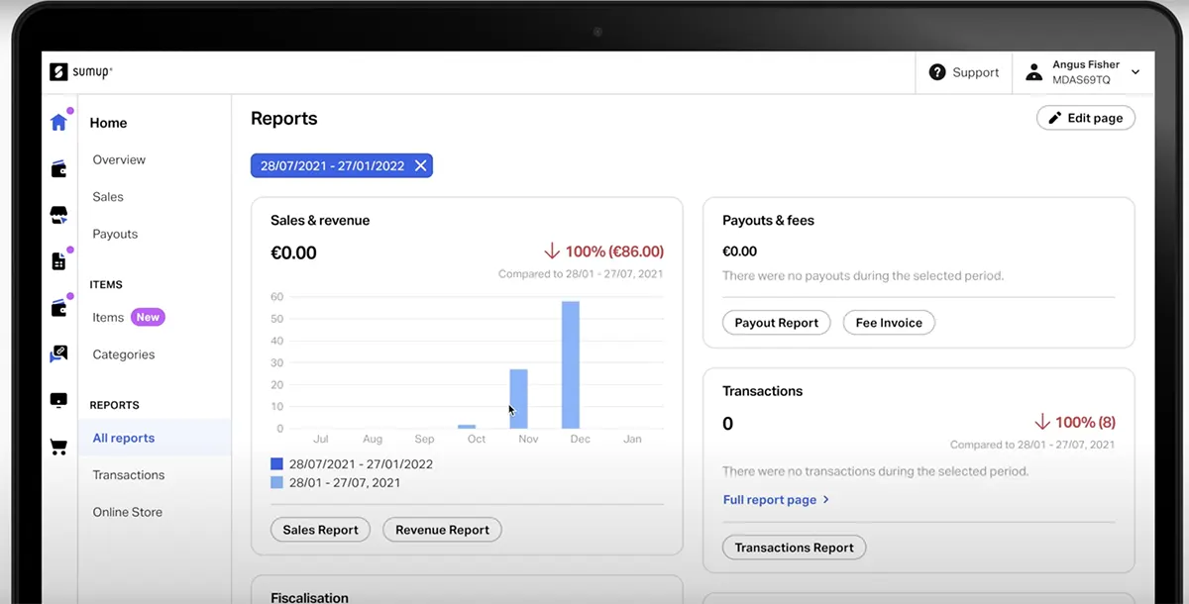Expand the Angus Fisher account dropdown arrow

click(x=1135, y=72)
